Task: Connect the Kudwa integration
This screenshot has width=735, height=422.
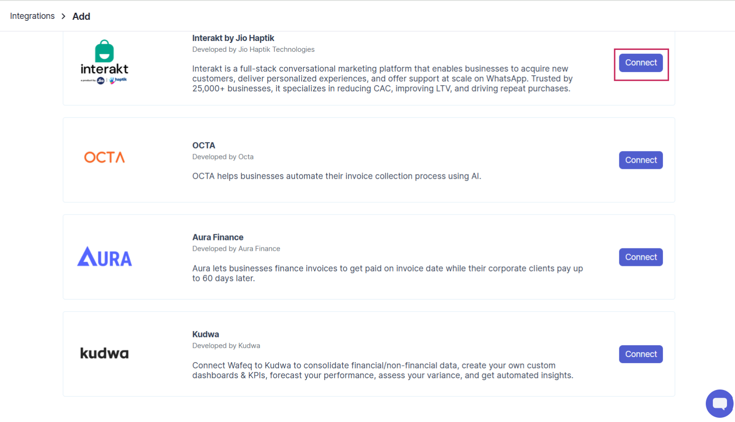Action: 641,354
